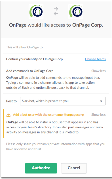Image resolution: width=112 pixels, height=179 pixels.
Task: Click the yellow warning triangle icon
Action: [9, 115]
